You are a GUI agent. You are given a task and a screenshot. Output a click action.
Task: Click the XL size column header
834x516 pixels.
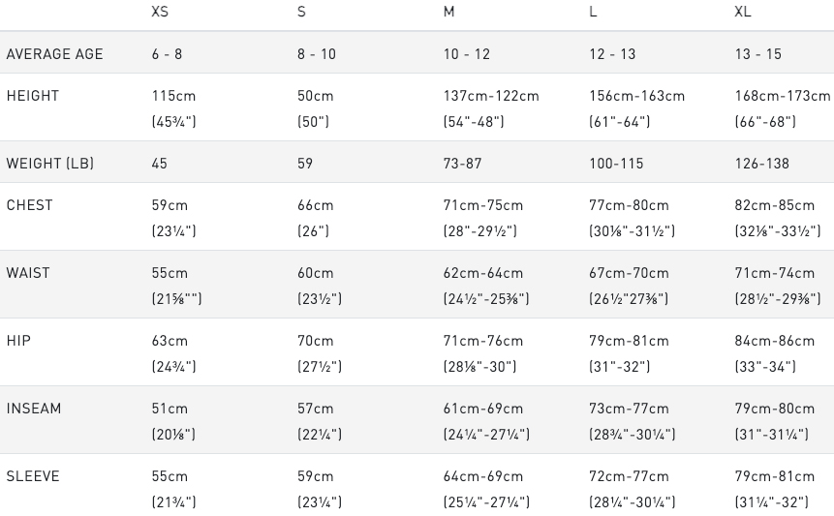[743, 13]
